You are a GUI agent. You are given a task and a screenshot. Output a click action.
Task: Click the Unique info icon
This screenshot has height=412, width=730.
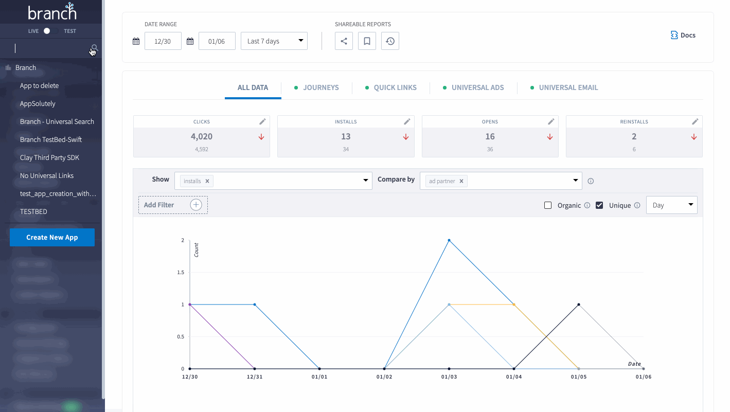pyautogui.click(x=637, y=205)
